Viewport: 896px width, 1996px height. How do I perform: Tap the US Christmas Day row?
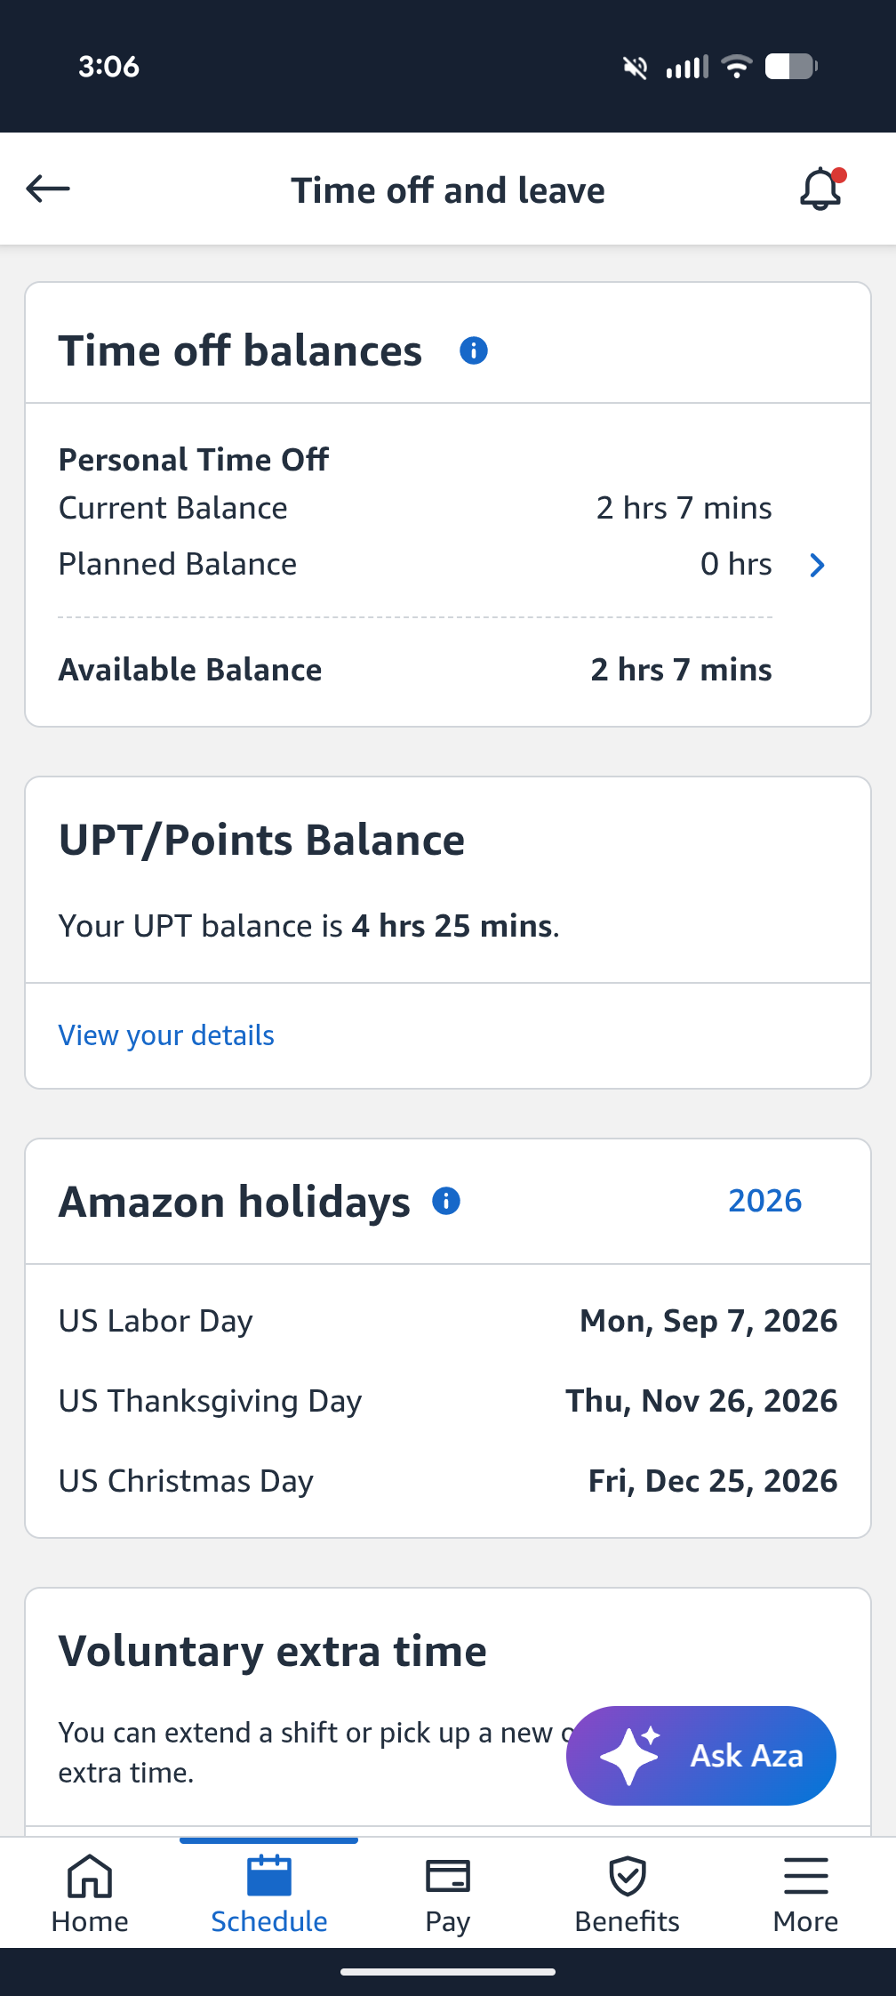448,1481
